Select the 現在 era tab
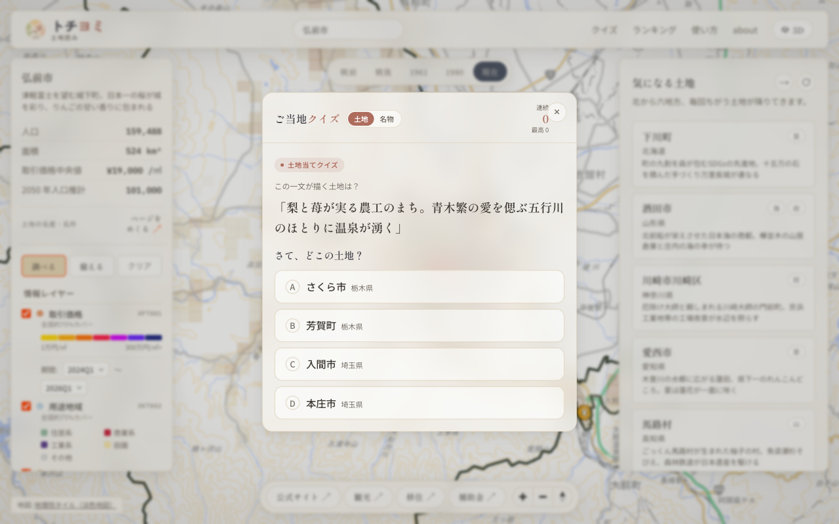This screenshot has width=839, height=524. pyautogui.click(x=490, y=72)
